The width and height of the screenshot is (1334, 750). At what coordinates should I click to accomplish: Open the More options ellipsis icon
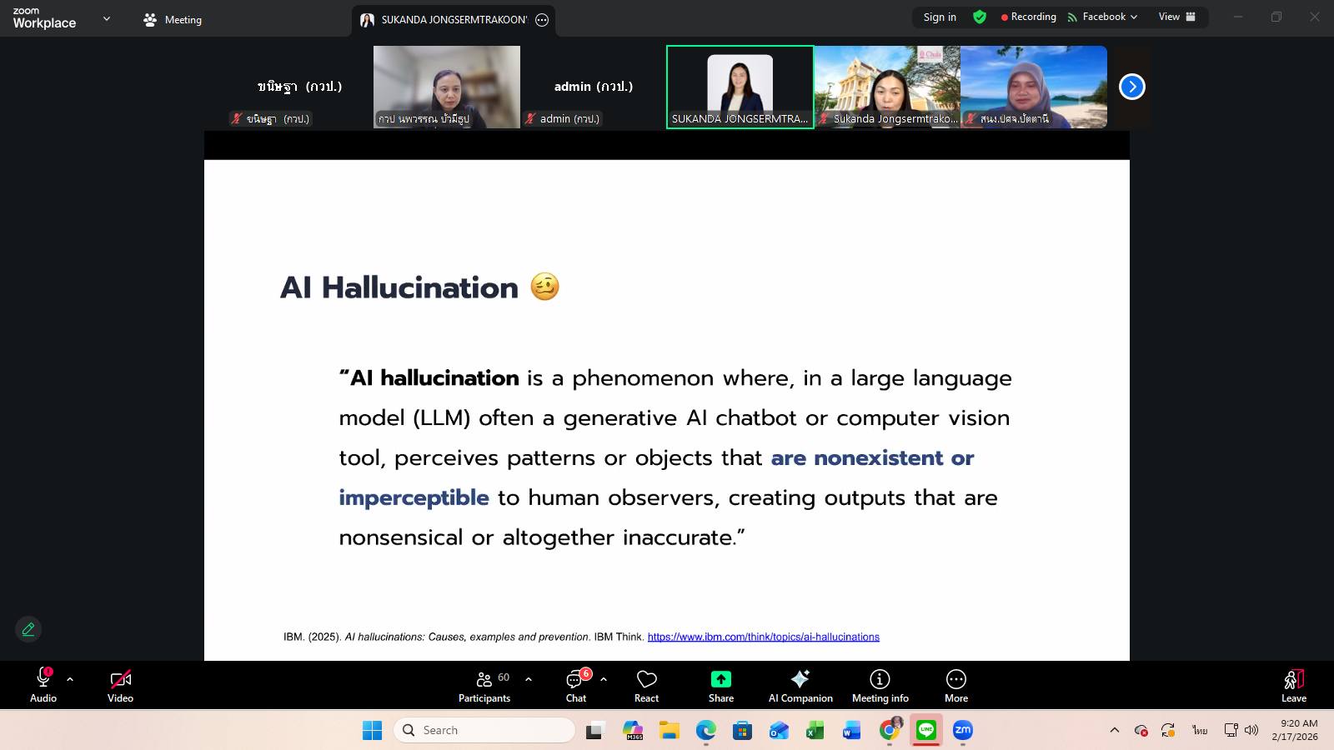pyautogui.click(x=955, y=679)
